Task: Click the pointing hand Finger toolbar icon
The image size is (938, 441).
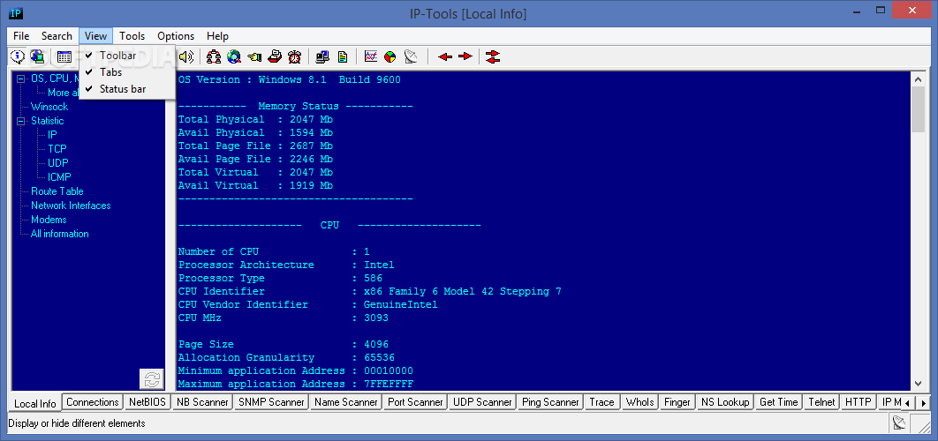Action: click(x=254, y=56)
